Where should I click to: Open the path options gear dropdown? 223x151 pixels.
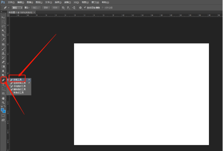[81, 8]
